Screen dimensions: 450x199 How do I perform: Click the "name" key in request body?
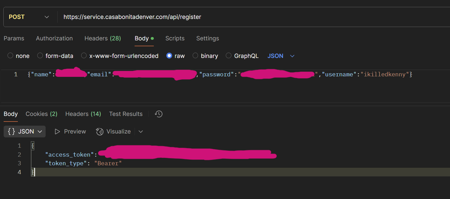41,75
